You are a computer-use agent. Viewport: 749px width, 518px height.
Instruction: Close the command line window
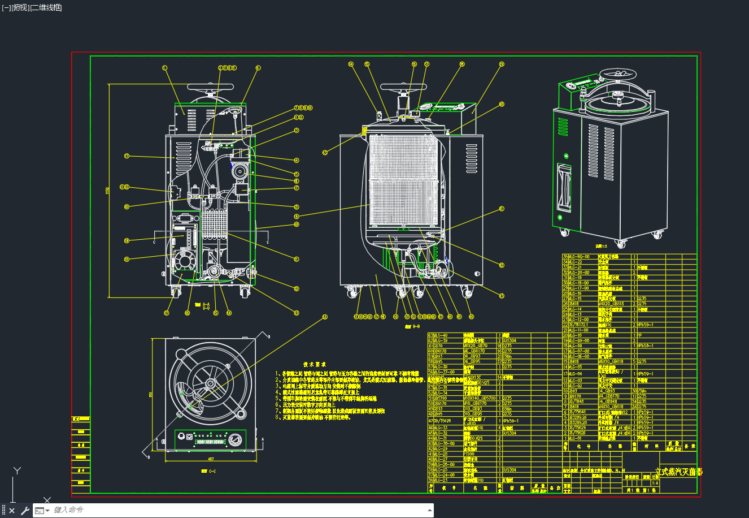coord(12,511)
